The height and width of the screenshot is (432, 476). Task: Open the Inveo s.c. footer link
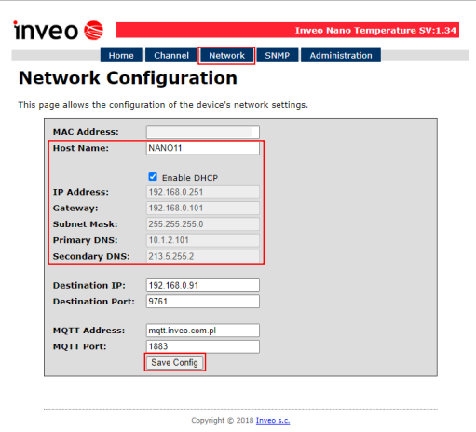tap(273, 420)
